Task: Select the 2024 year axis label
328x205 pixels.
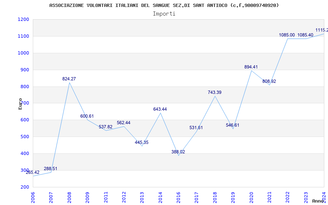Action: click(324, 196)
